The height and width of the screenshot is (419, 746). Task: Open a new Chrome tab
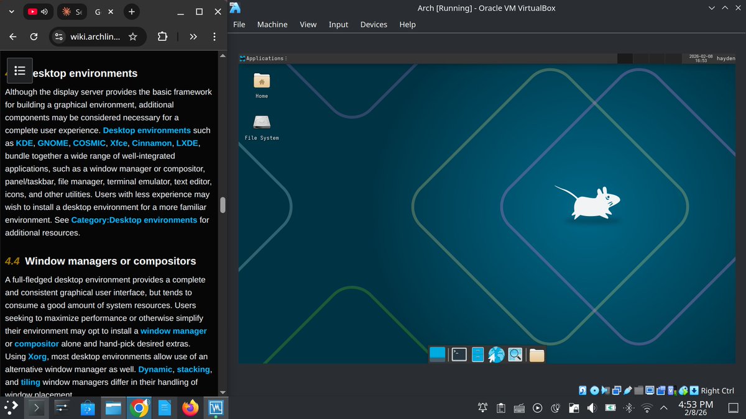pos(132,11)
